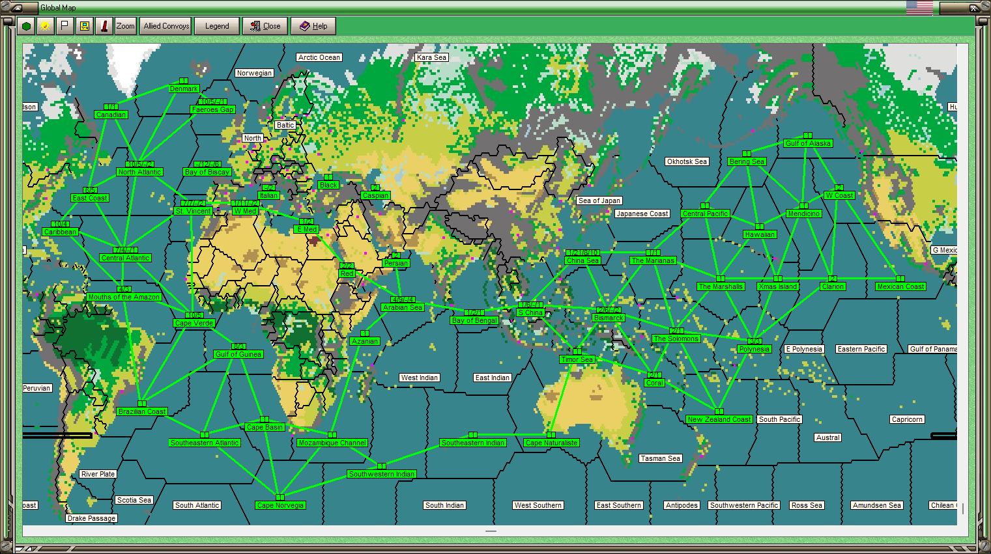Screen dimensions: 991x554
Task: Select the "Caribbean" sea zone label
Action: pos(60,232)
